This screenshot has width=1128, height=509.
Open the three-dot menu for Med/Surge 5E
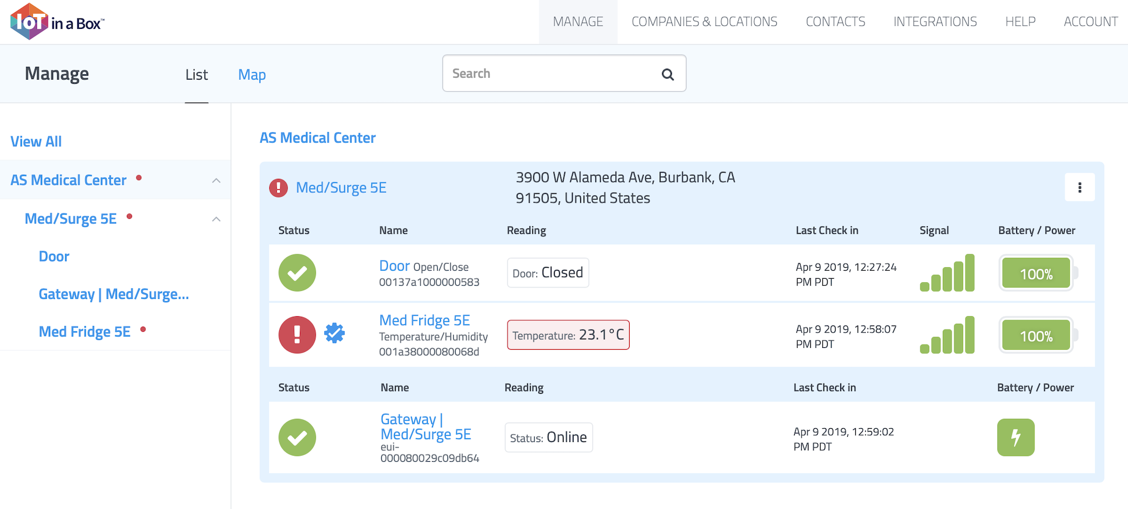[1079, 188]
